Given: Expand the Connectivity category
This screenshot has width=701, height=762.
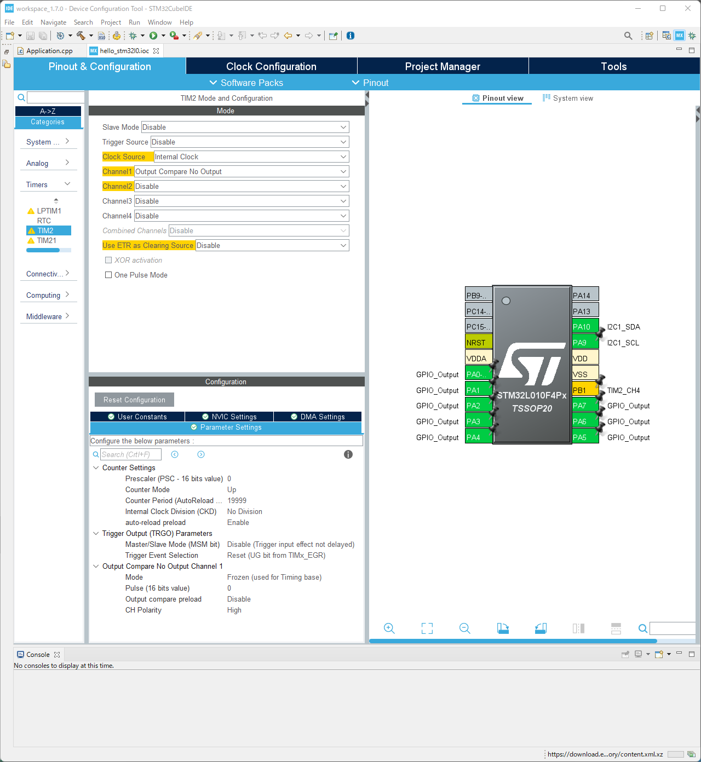Looking at the screenshot, I should pyautogui.click(x=48, y=274).
